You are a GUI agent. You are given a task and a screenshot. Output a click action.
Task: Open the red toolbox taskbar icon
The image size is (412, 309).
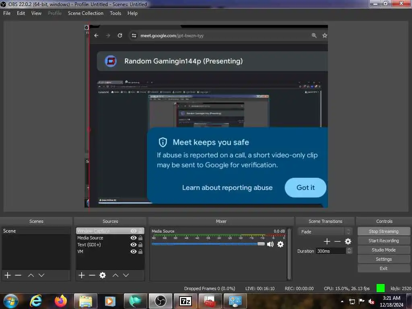(x=210, y=301)
